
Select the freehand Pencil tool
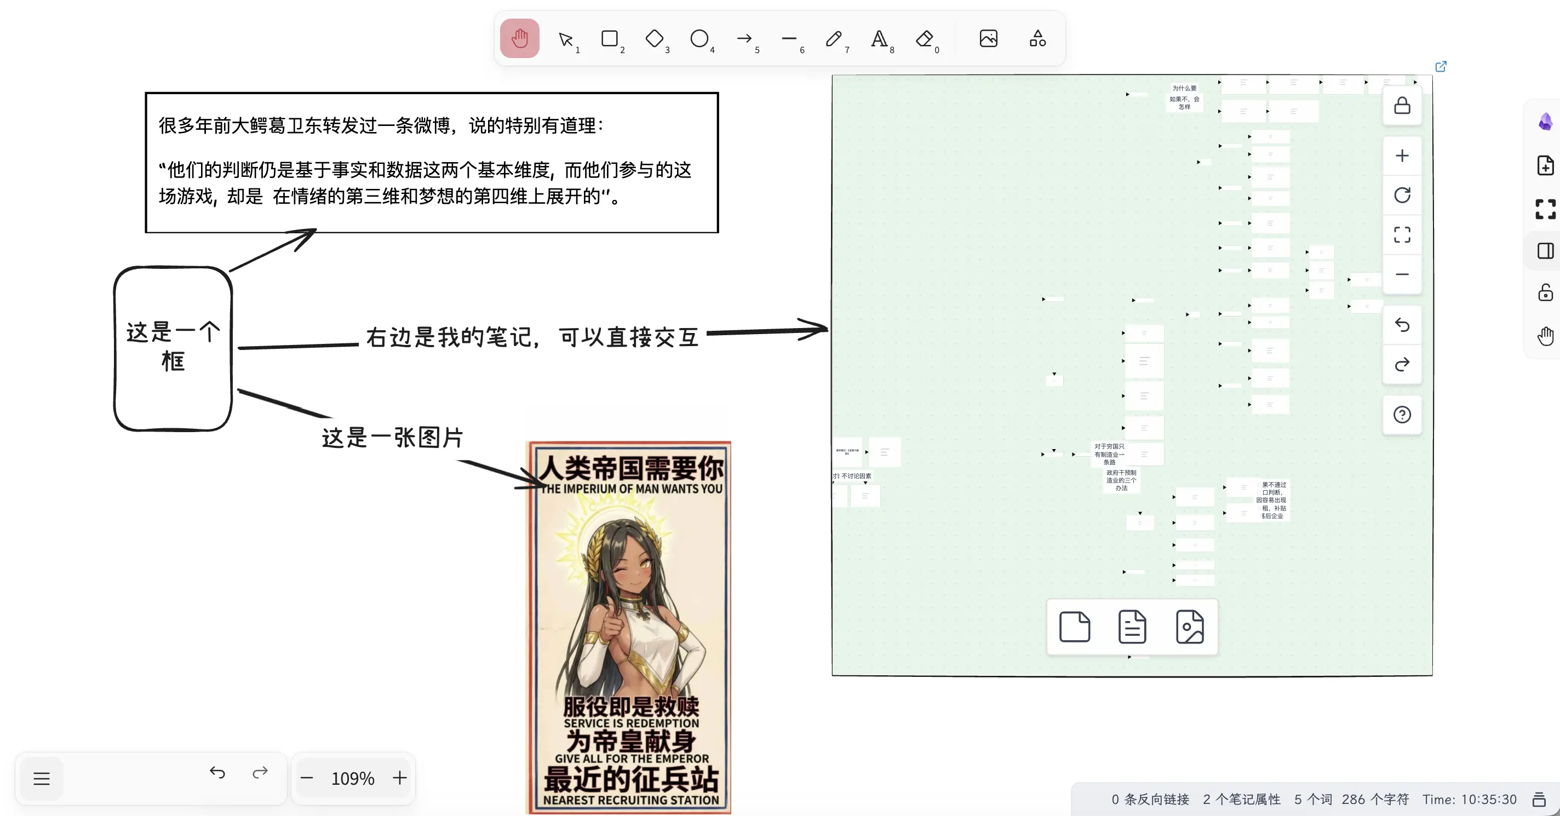(833, 39)
